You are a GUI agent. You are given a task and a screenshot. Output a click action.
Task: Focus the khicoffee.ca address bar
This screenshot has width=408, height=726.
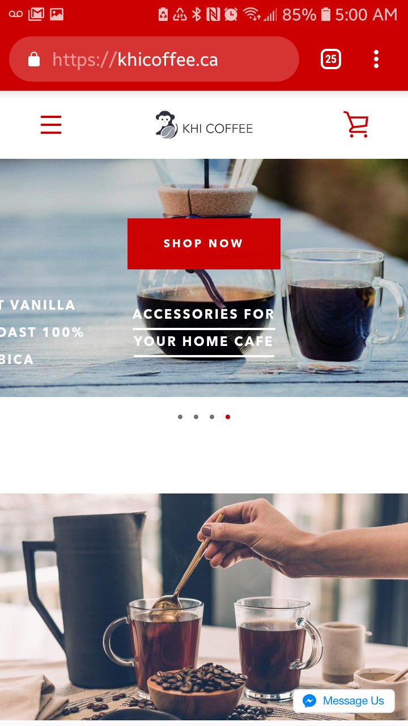tap(154, 59)
